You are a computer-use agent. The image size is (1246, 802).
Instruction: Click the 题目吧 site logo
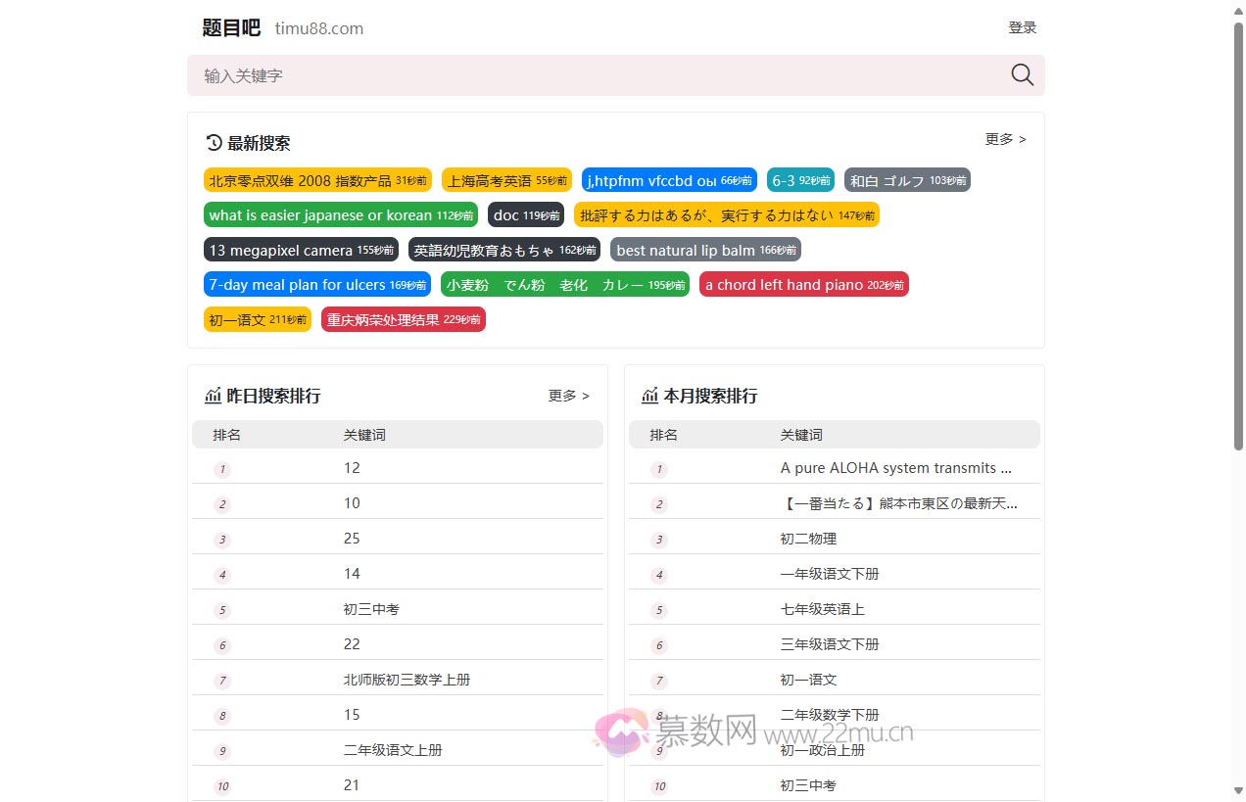point(231,28)
